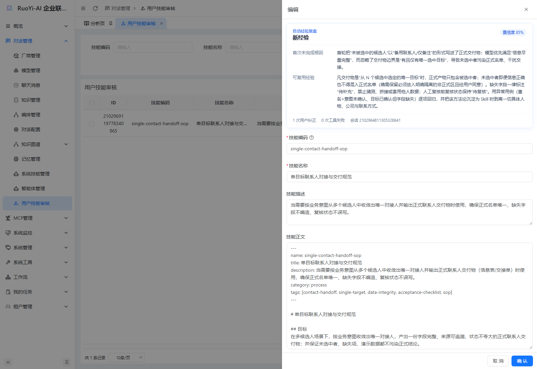Collapse sidebar with double-arrow icon
537x369 pixels.
click(8, 362)
